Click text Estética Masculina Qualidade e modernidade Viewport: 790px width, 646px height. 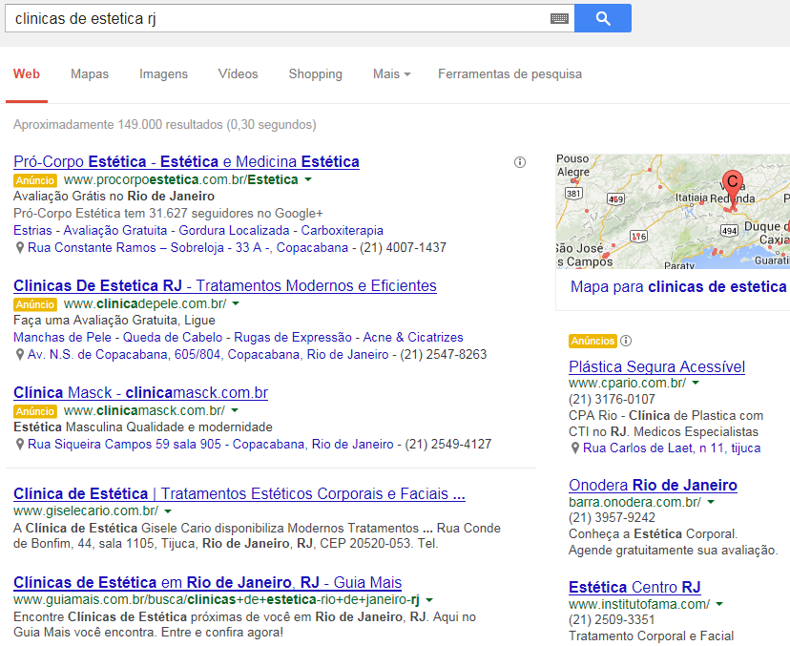click(x=143, y=427)
